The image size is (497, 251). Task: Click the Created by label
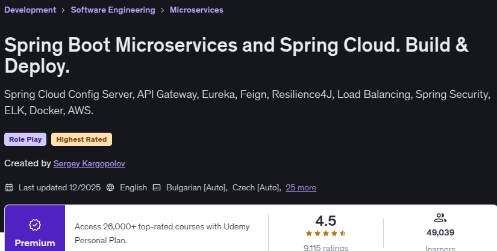(28, 163)
